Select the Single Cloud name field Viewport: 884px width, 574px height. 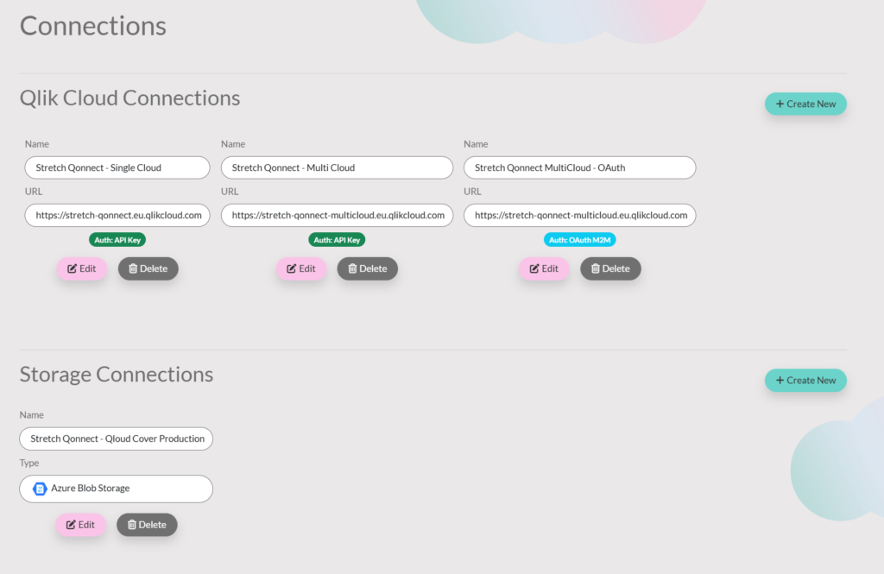tap(117, 167)
